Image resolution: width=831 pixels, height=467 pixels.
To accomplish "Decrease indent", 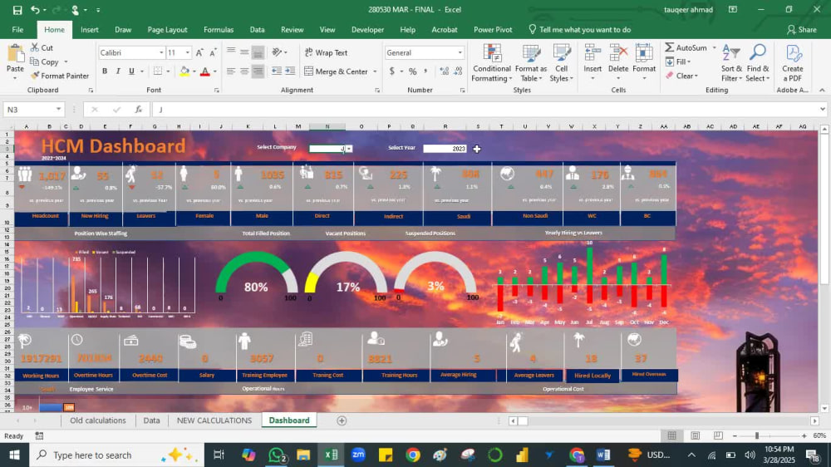I will pyautogui.click(x=277, y=71).
